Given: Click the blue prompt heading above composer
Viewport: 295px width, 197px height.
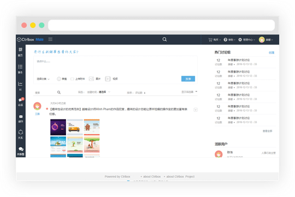Looking at the screenshot, I should tap(56, 51).
